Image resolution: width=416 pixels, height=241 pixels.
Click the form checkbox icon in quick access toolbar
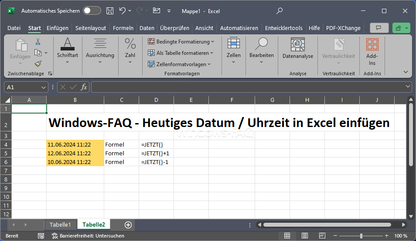click(157, 10)
